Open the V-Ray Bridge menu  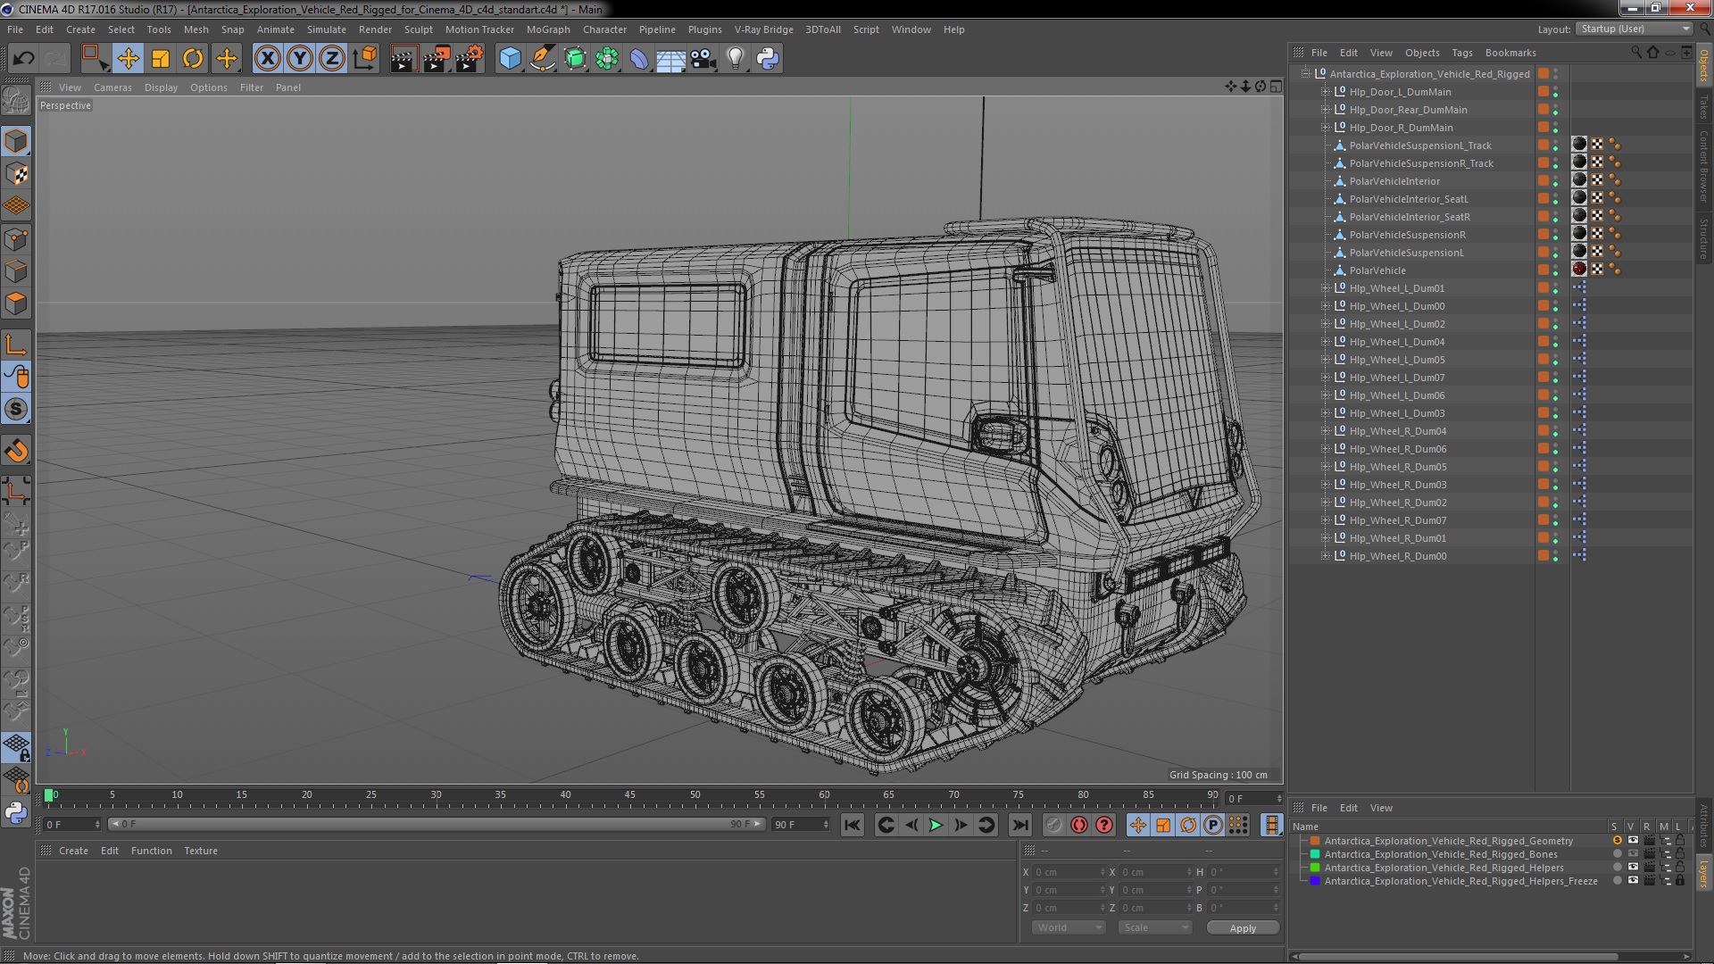[x=763, y=29]
